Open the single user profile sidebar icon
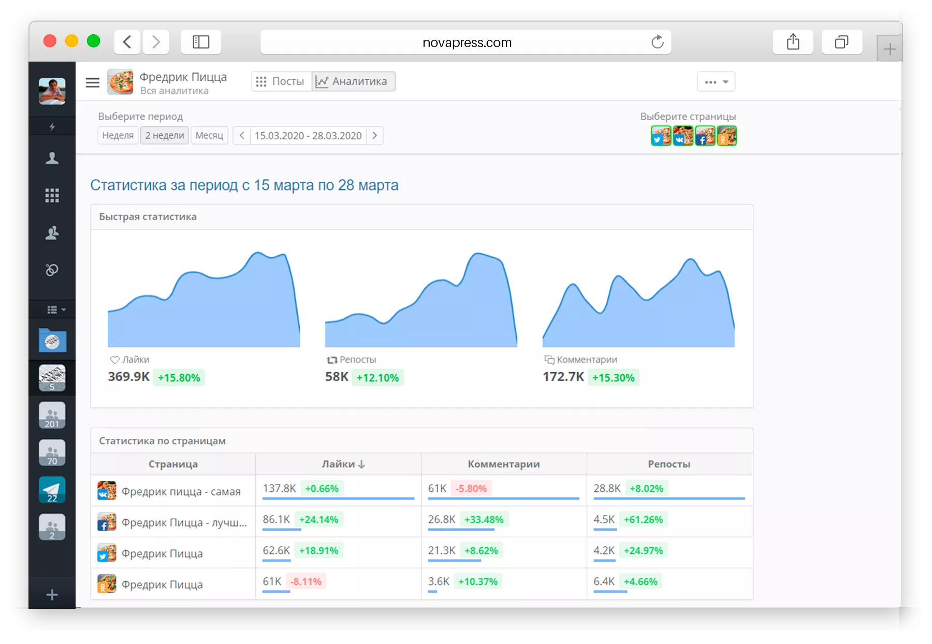The image size is (932, 644). tap(52, 158)
